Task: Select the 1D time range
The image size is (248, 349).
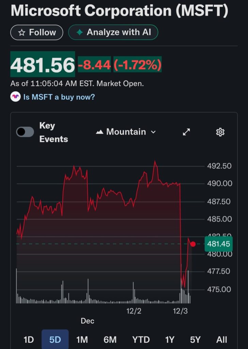Action: point(29,340)
